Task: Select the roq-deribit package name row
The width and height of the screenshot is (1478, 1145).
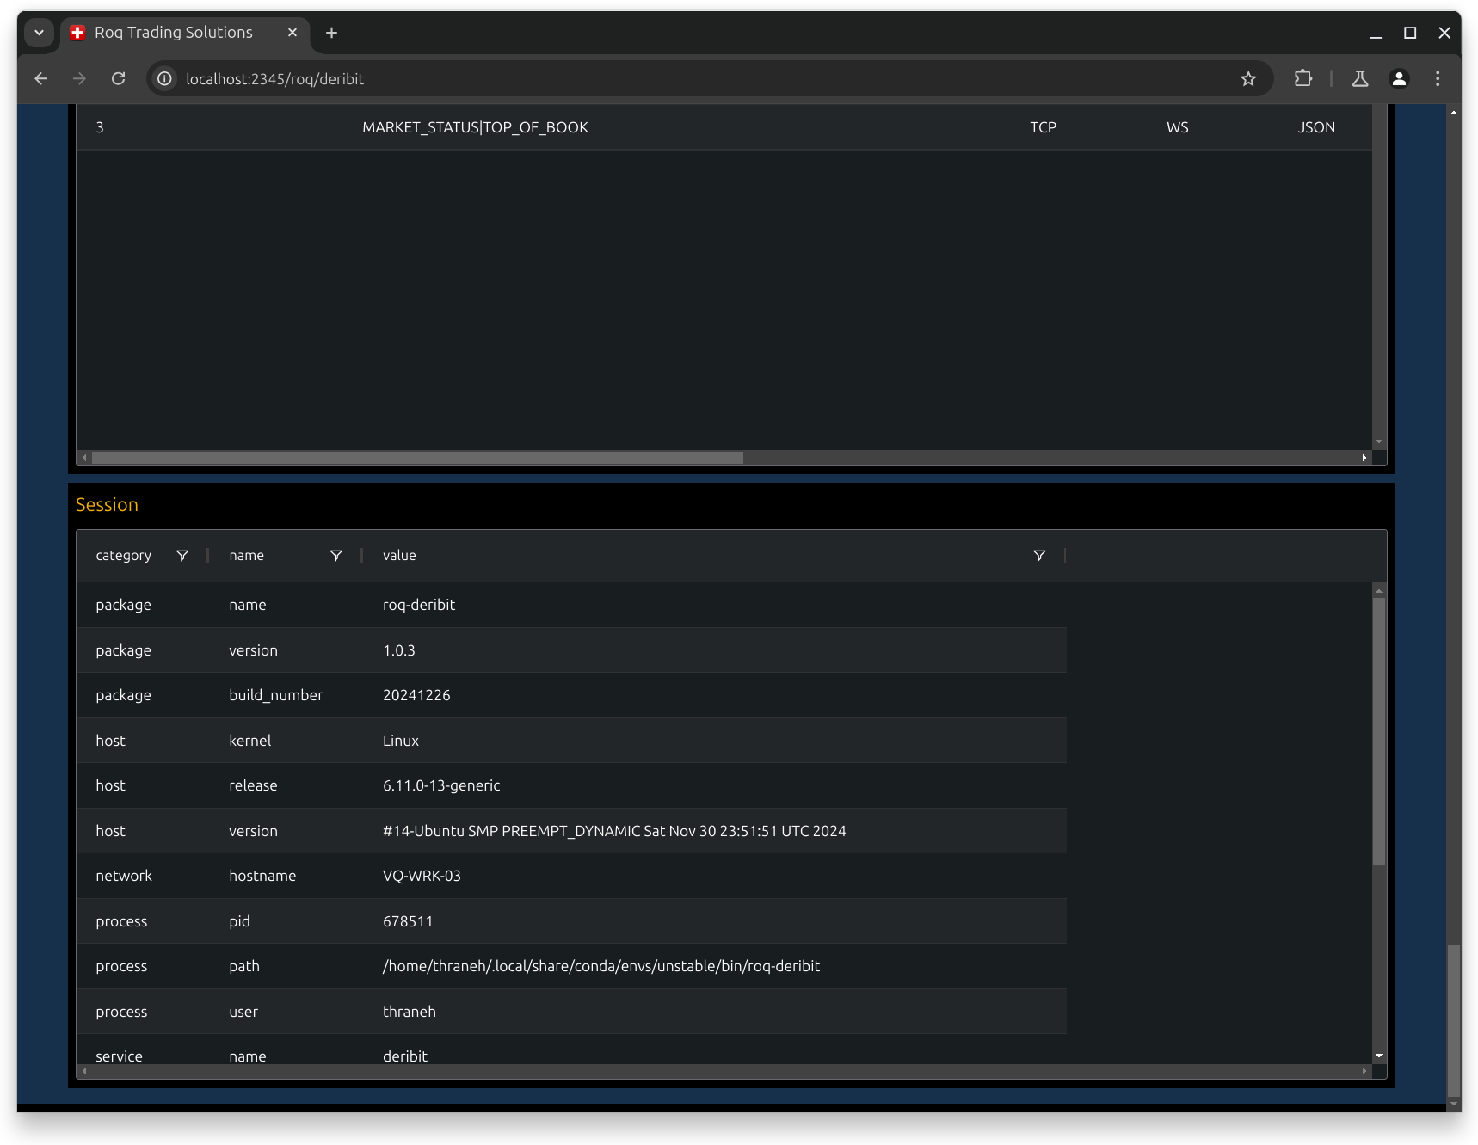Action: click(571, 605)
